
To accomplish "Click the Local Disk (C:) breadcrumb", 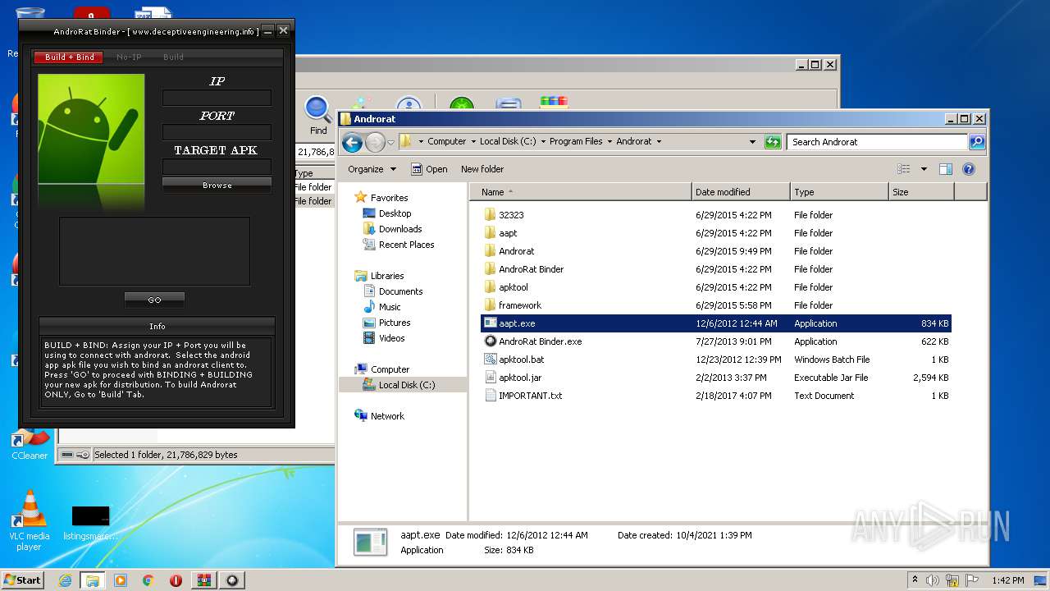I will click(x=508, y=141).
